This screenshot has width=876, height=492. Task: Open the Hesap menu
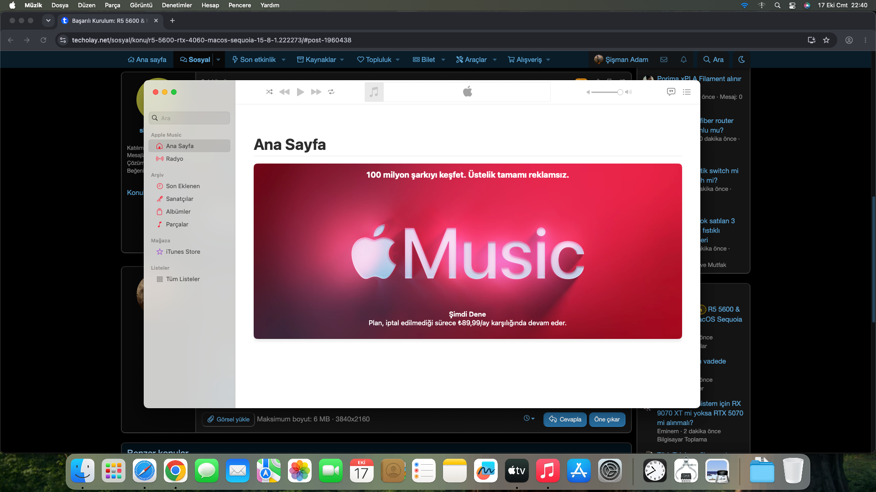point(210,5)
